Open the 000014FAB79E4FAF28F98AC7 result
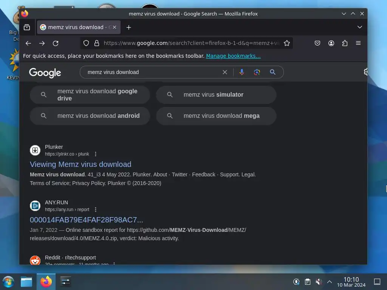This screenshot has height=290, width=387. pyautogui.click(x=87, y=220)
